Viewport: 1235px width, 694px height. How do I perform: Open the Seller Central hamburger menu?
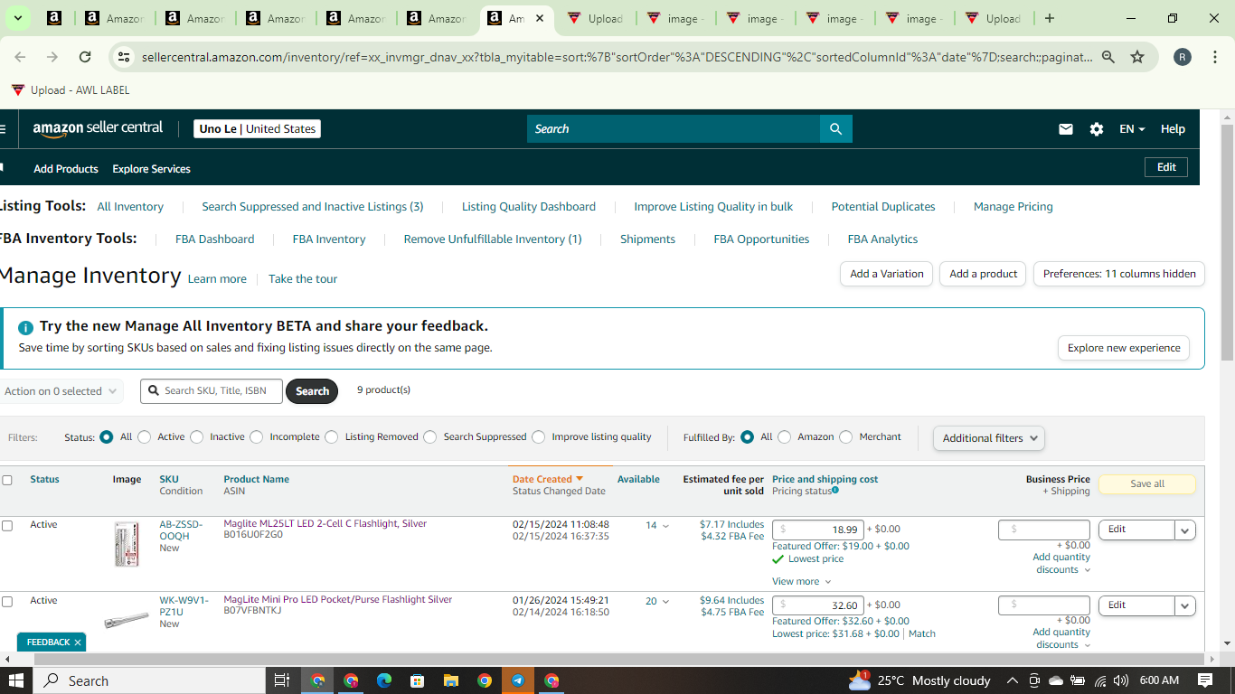tap(3, 129)
